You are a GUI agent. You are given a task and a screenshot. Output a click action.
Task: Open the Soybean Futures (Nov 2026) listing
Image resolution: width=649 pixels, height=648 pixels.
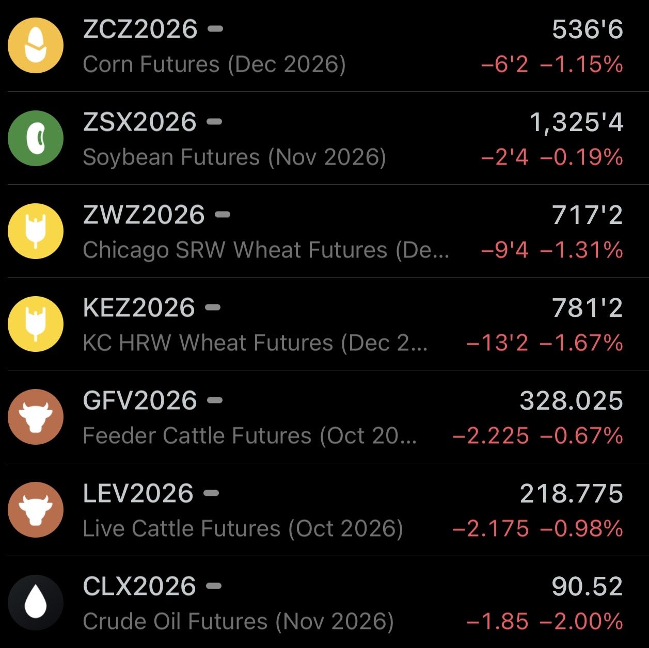click(324, 138)
